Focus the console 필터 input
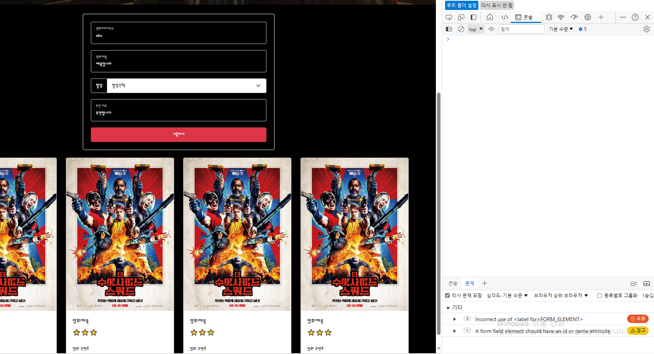The width and height of the screenshot is (654, 354). (x=521, y=29)
